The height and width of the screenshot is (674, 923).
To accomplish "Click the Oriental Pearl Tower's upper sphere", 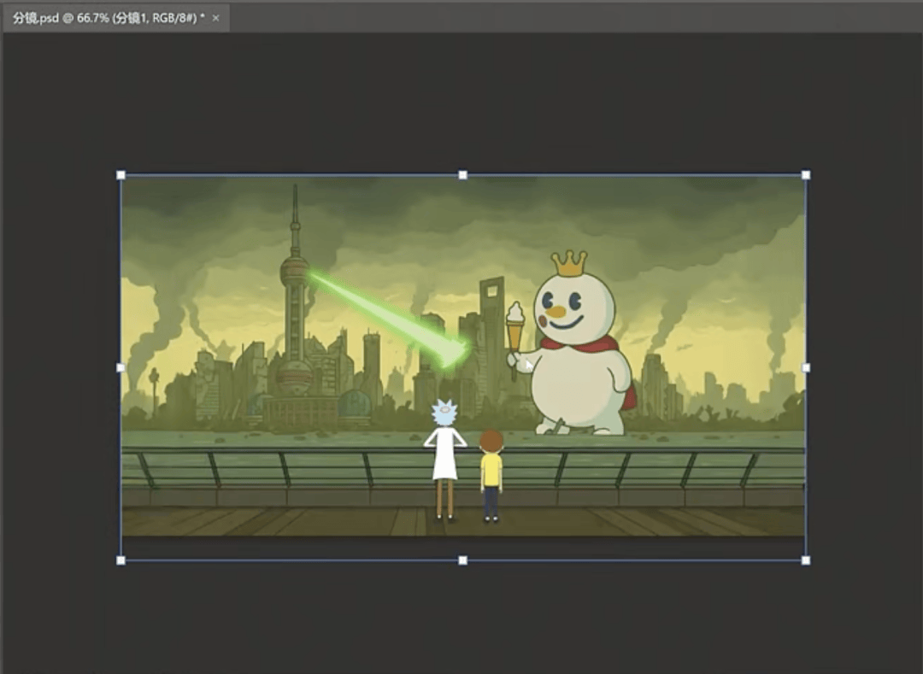I will (x=294, y=271).
